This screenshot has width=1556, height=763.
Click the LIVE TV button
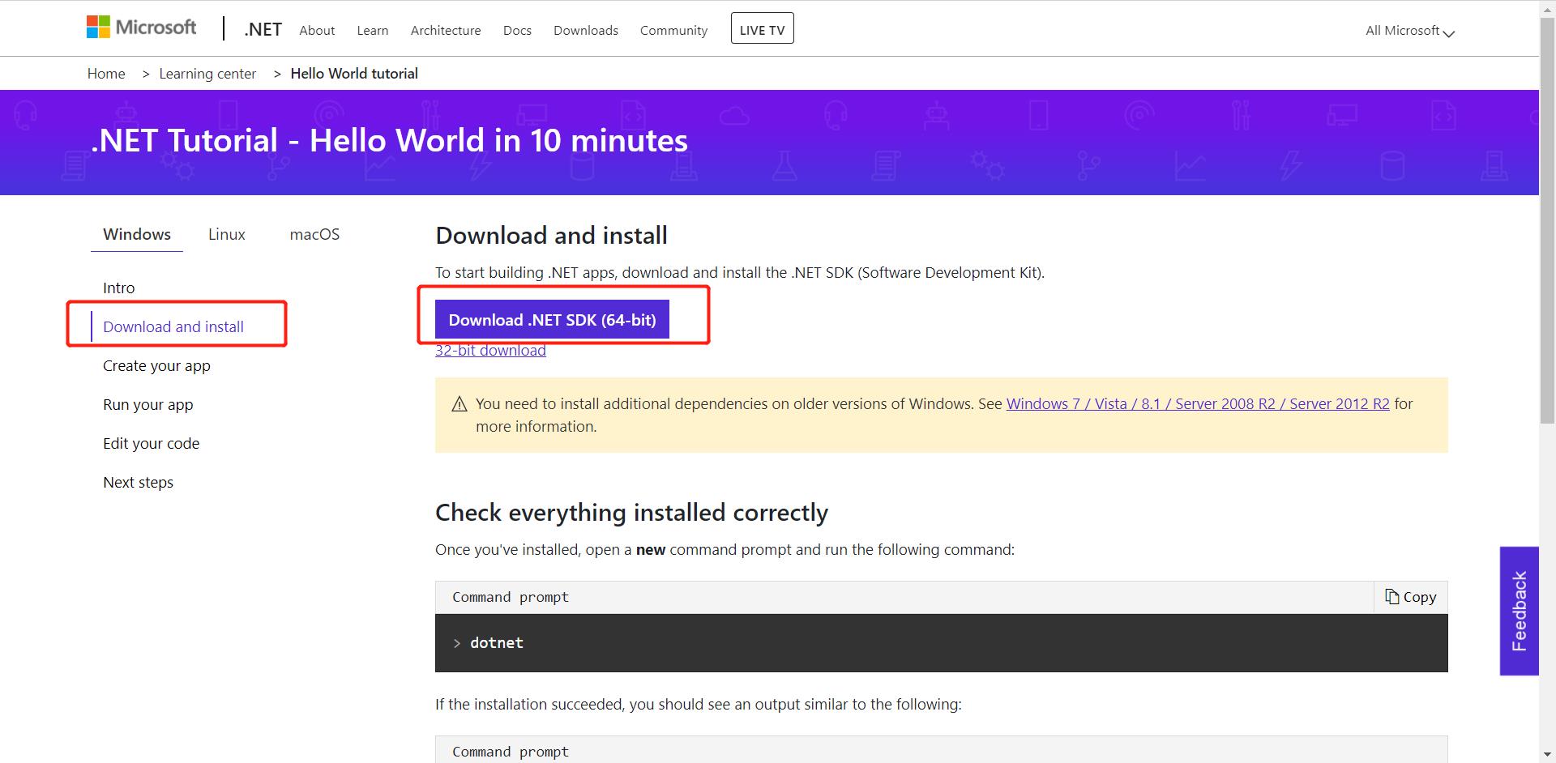click(762, 28)
